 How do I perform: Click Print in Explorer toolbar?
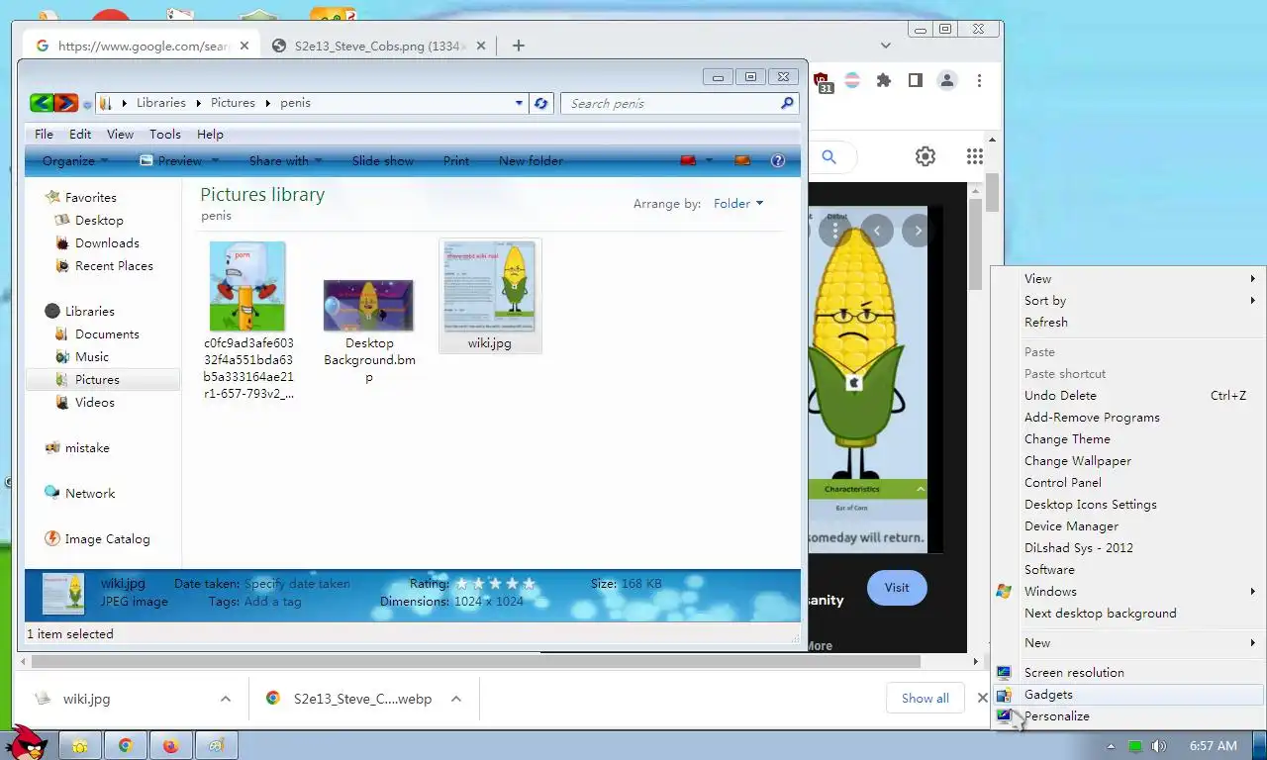click(456, 160)
